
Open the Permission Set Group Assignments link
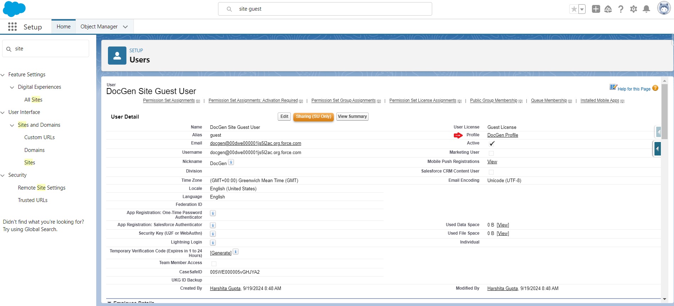[x=343, y=100]
